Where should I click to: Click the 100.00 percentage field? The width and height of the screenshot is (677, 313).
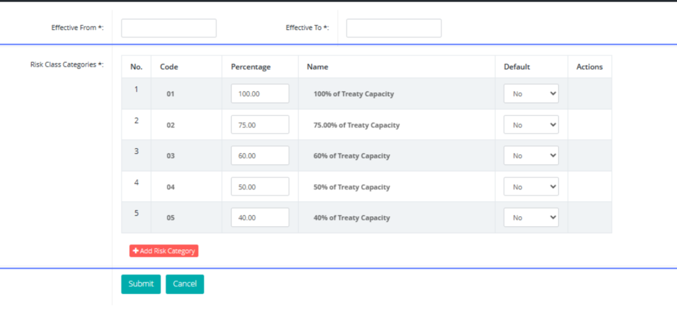(x=260, y=94)
